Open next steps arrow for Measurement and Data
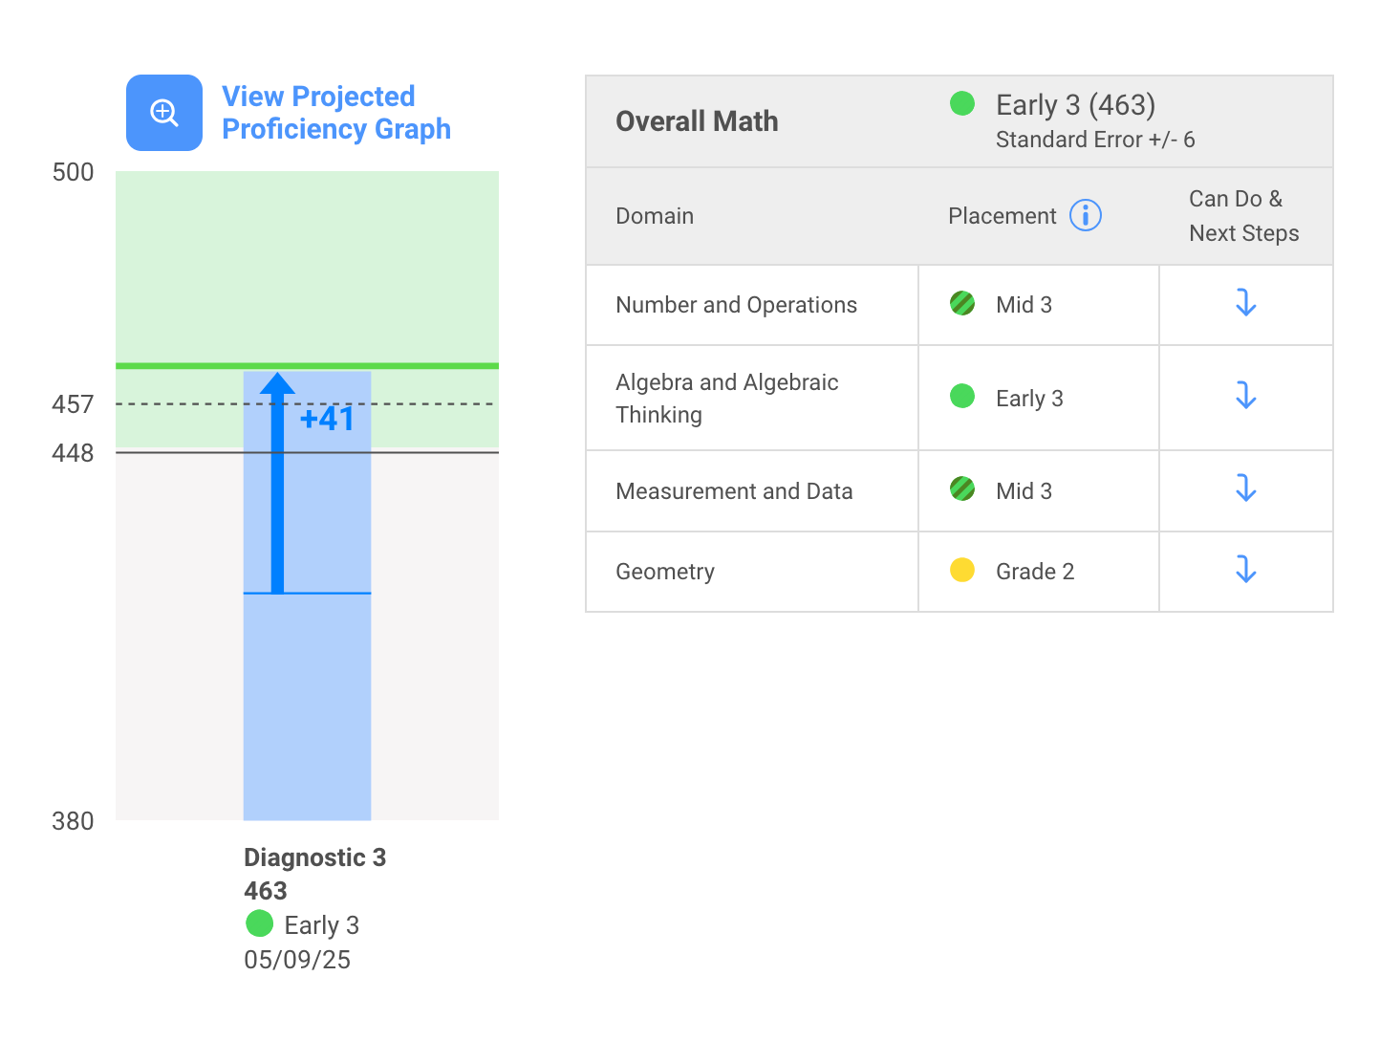 pyautogui.click(x=1245, y=488)
